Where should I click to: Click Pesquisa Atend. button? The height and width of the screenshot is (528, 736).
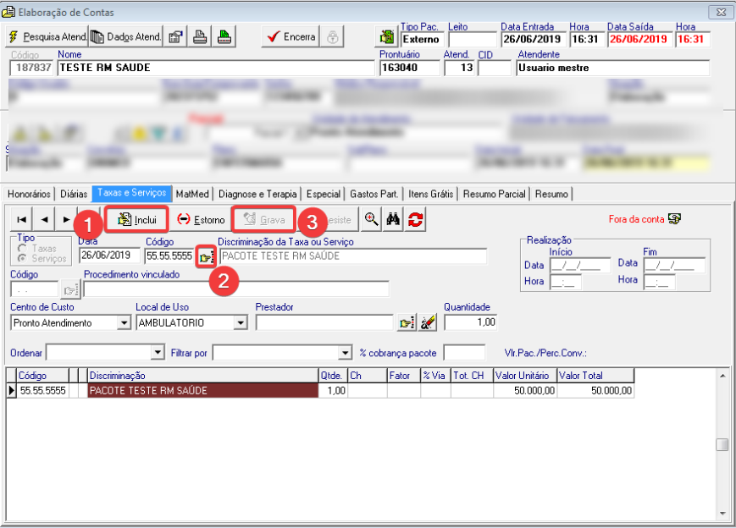[x=47, y=36]
